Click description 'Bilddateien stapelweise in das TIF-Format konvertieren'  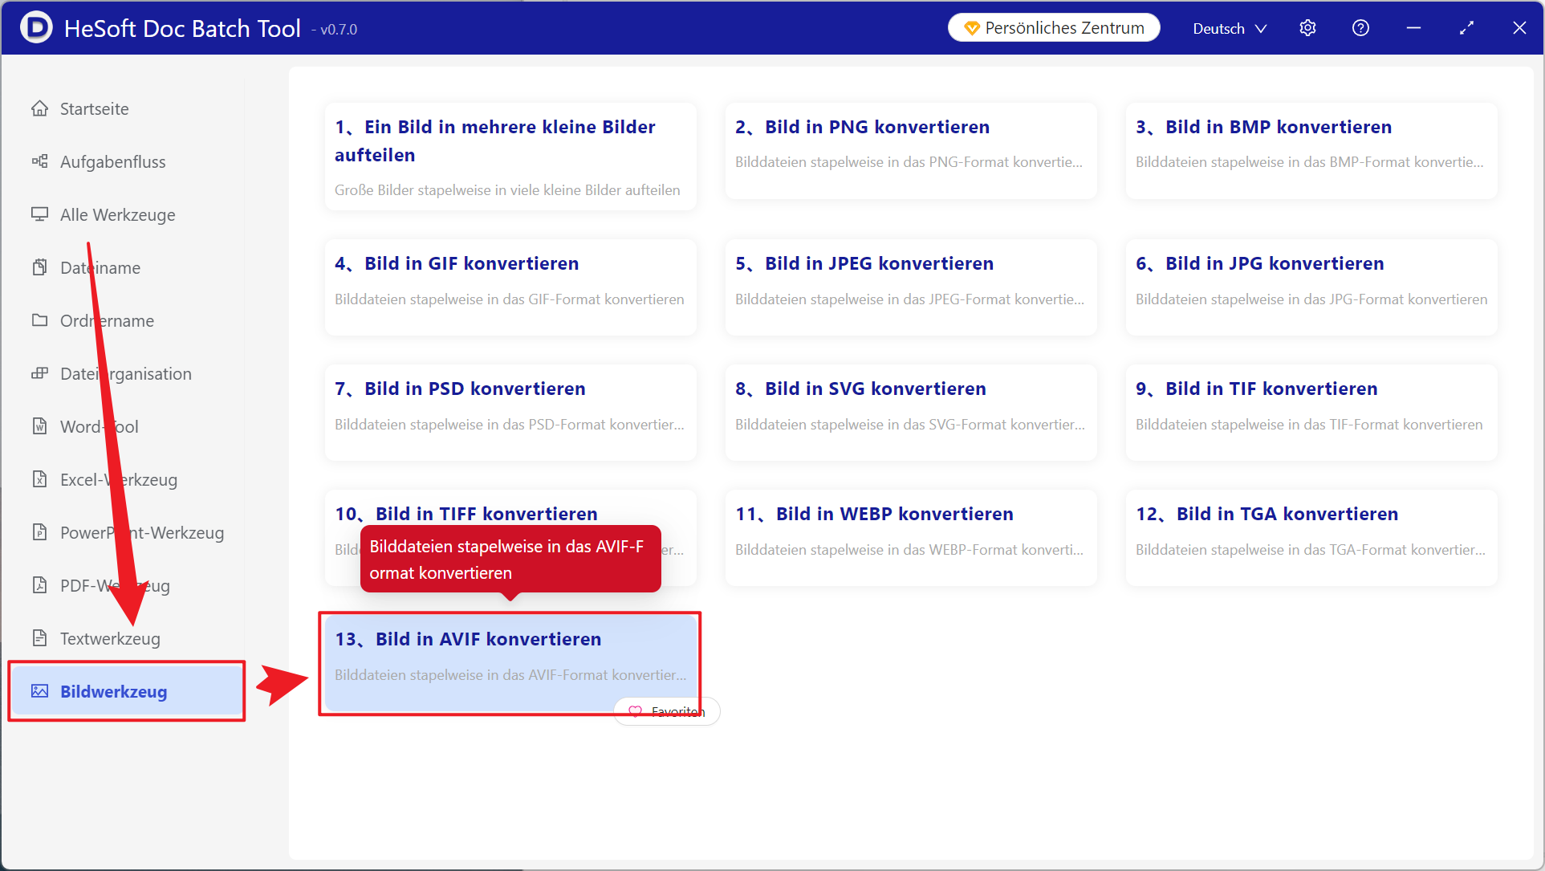pos(1309,425)
